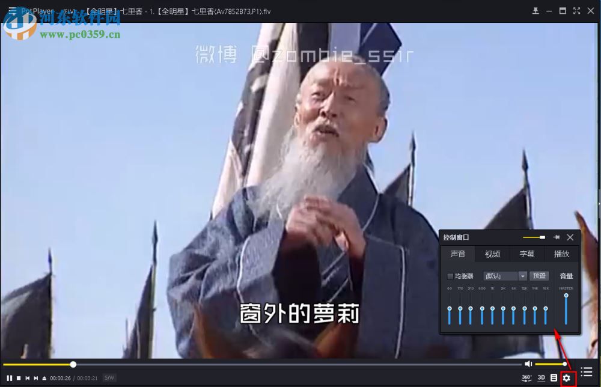Open the 字幕 subtitle tab

pyautogui.click(x=527, y=254)
